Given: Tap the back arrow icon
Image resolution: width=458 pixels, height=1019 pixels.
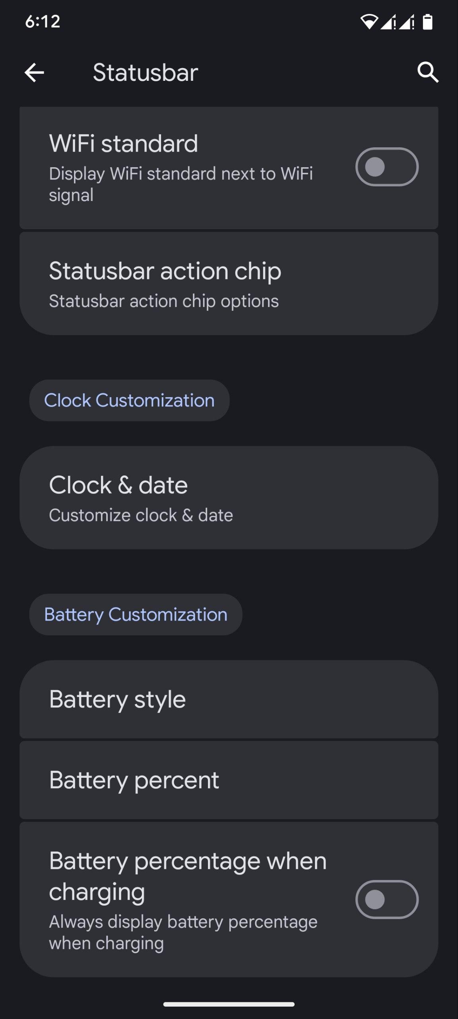Looking at the screenshot, I should tap(34, 72).
